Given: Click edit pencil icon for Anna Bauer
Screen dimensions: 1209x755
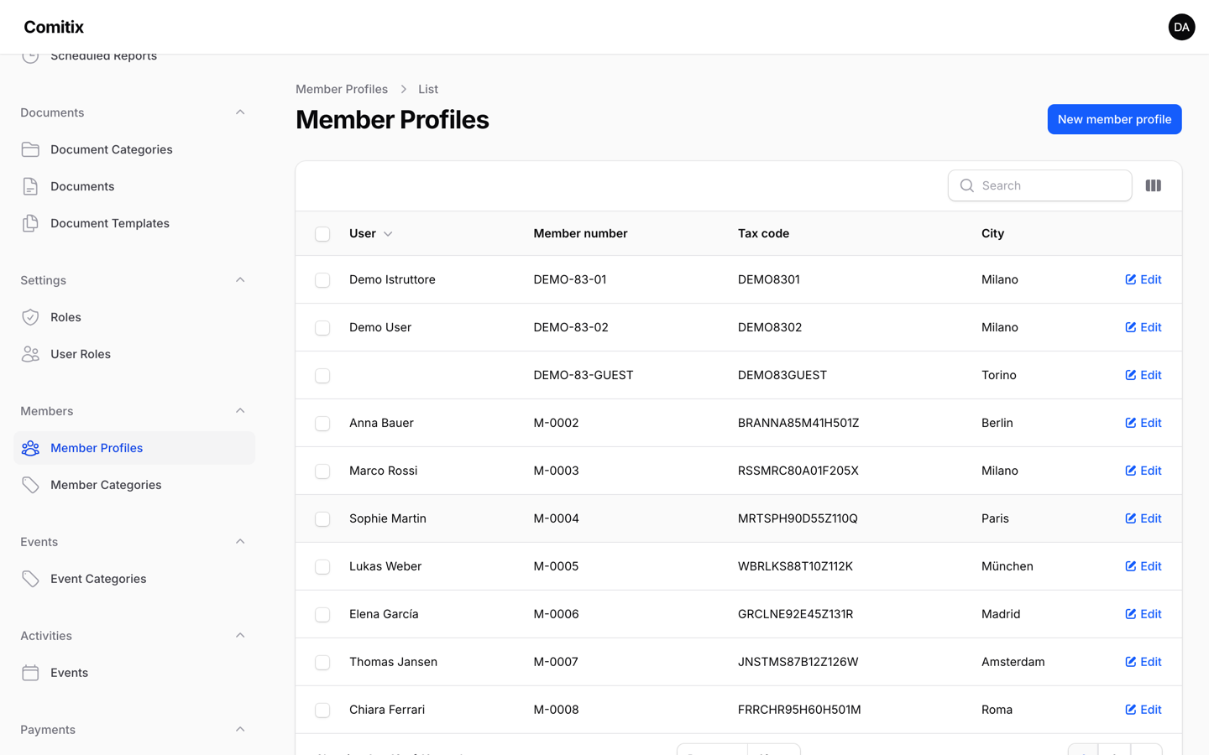Looking at the screenshot, I should [x=1131, y=423].
